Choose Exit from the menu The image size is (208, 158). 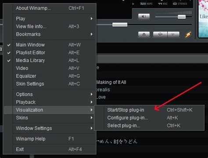click(x=50, y=149)
